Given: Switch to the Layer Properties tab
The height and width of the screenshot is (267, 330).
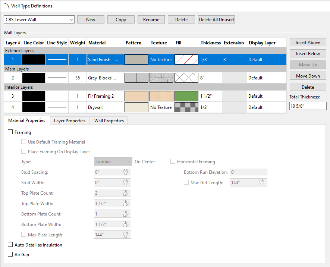Looking at the screenshot, I should tap(70, 121).
